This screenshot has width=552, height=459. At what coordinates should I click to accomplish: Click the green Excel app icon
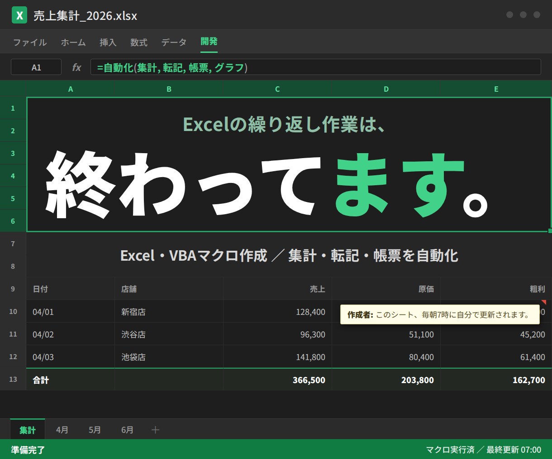(19, 15)
